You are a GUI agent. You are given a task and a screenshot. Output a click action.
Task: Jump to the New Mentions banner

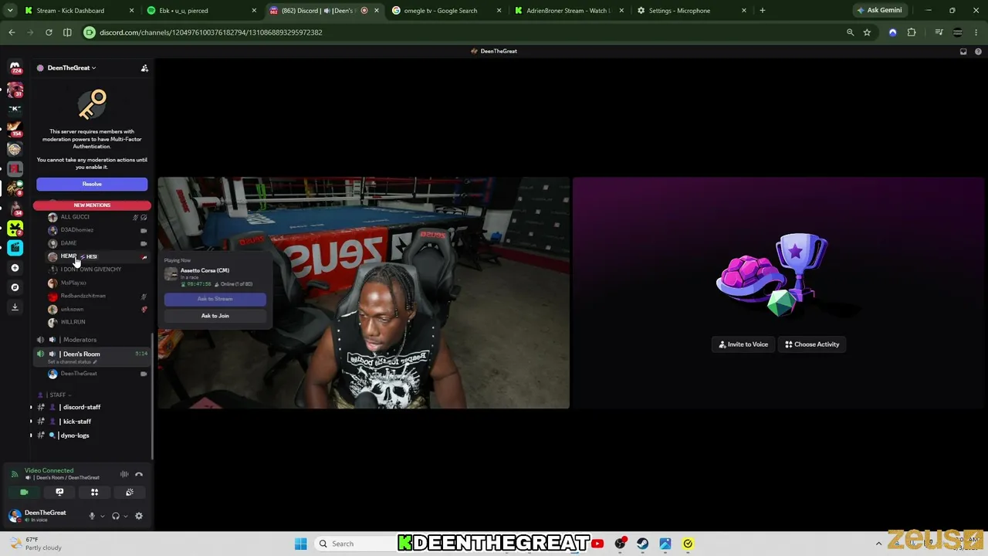click(x=92, y=205)
